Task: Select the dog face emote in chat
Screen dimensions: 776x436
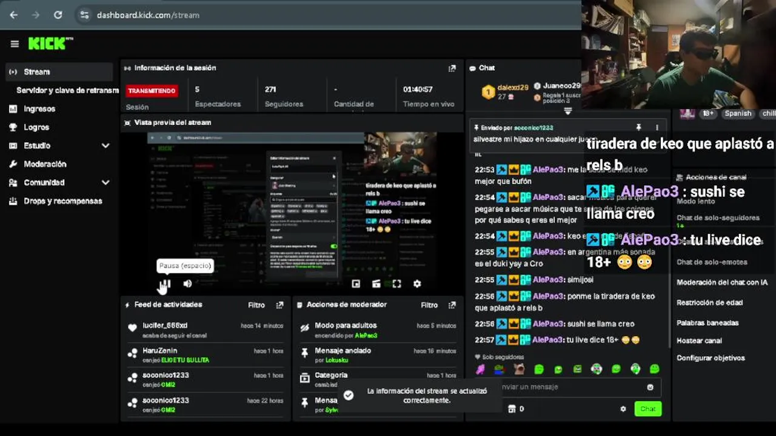Action: [x=519, y=369]
